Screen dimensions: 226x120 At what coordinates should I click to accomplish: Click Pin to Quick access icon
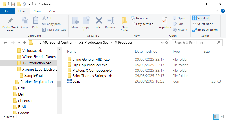click(10, 21)
